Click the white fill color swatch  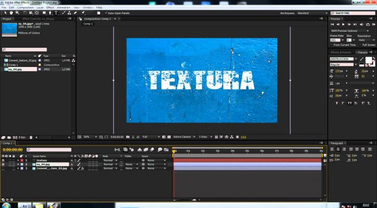point(368,60)
